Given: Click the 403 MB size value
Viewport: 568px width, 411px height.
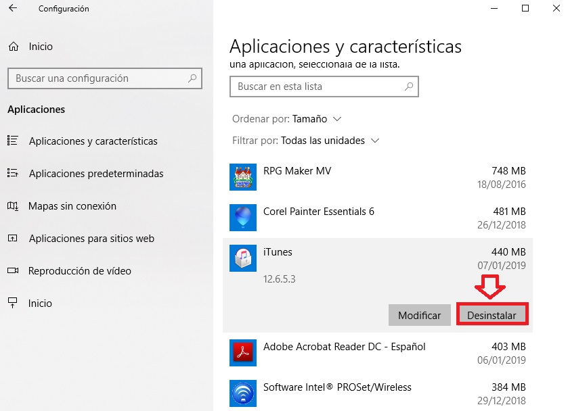Looking at the screenshot, I should pos(508,347).
